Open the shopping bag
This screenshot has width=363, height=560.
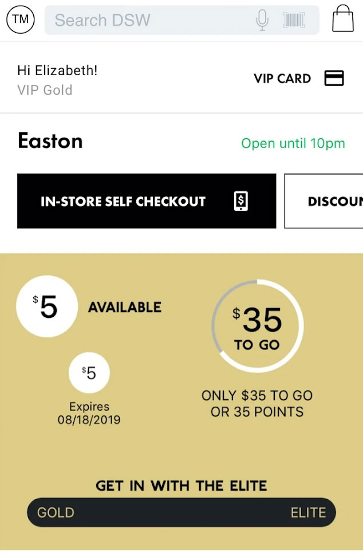(342, 20)
